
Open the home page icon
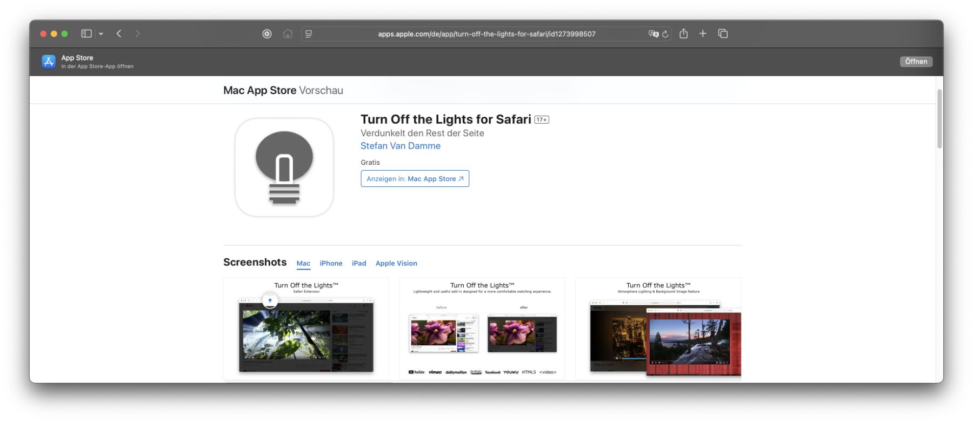coord(288,34)
